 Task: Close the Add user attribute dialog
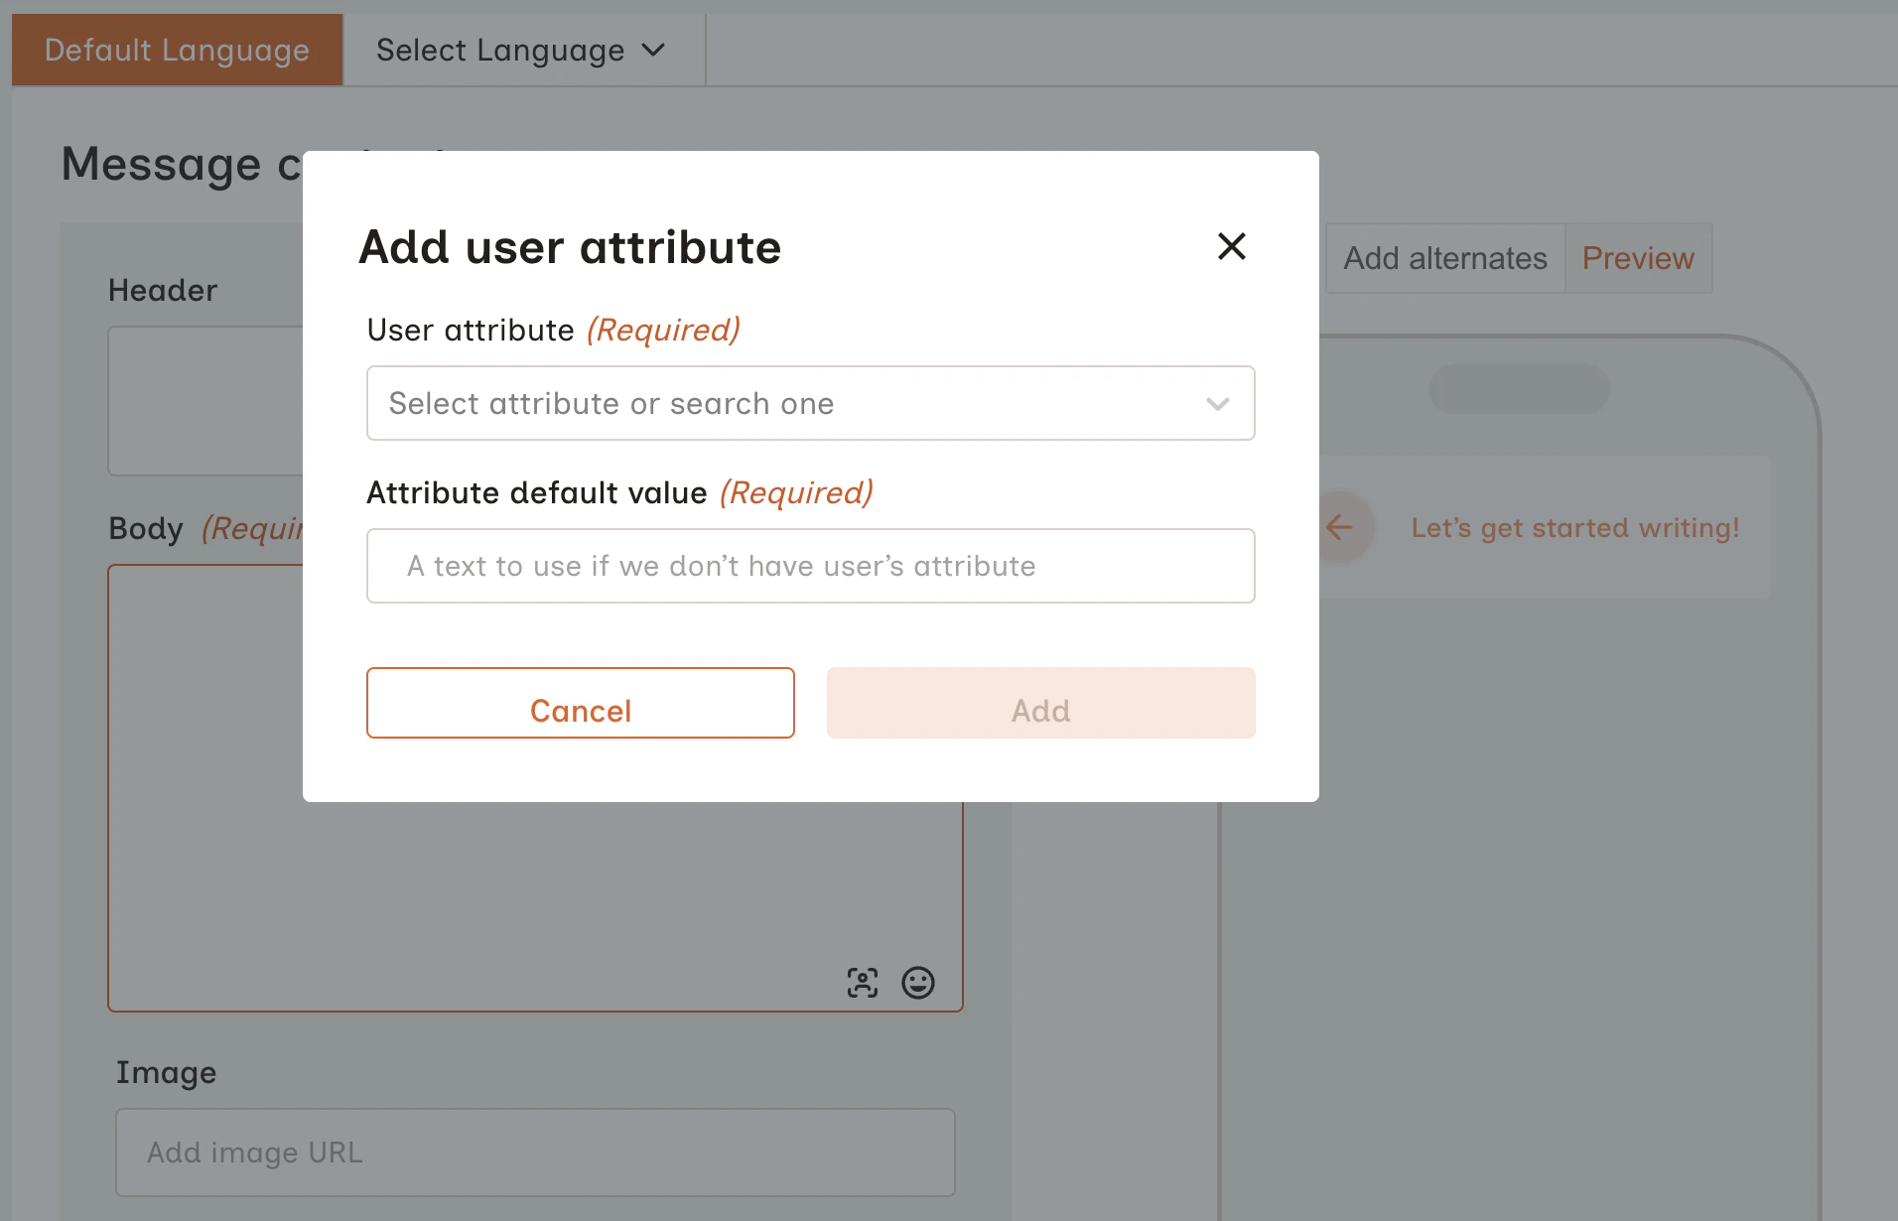point(1231,246)
